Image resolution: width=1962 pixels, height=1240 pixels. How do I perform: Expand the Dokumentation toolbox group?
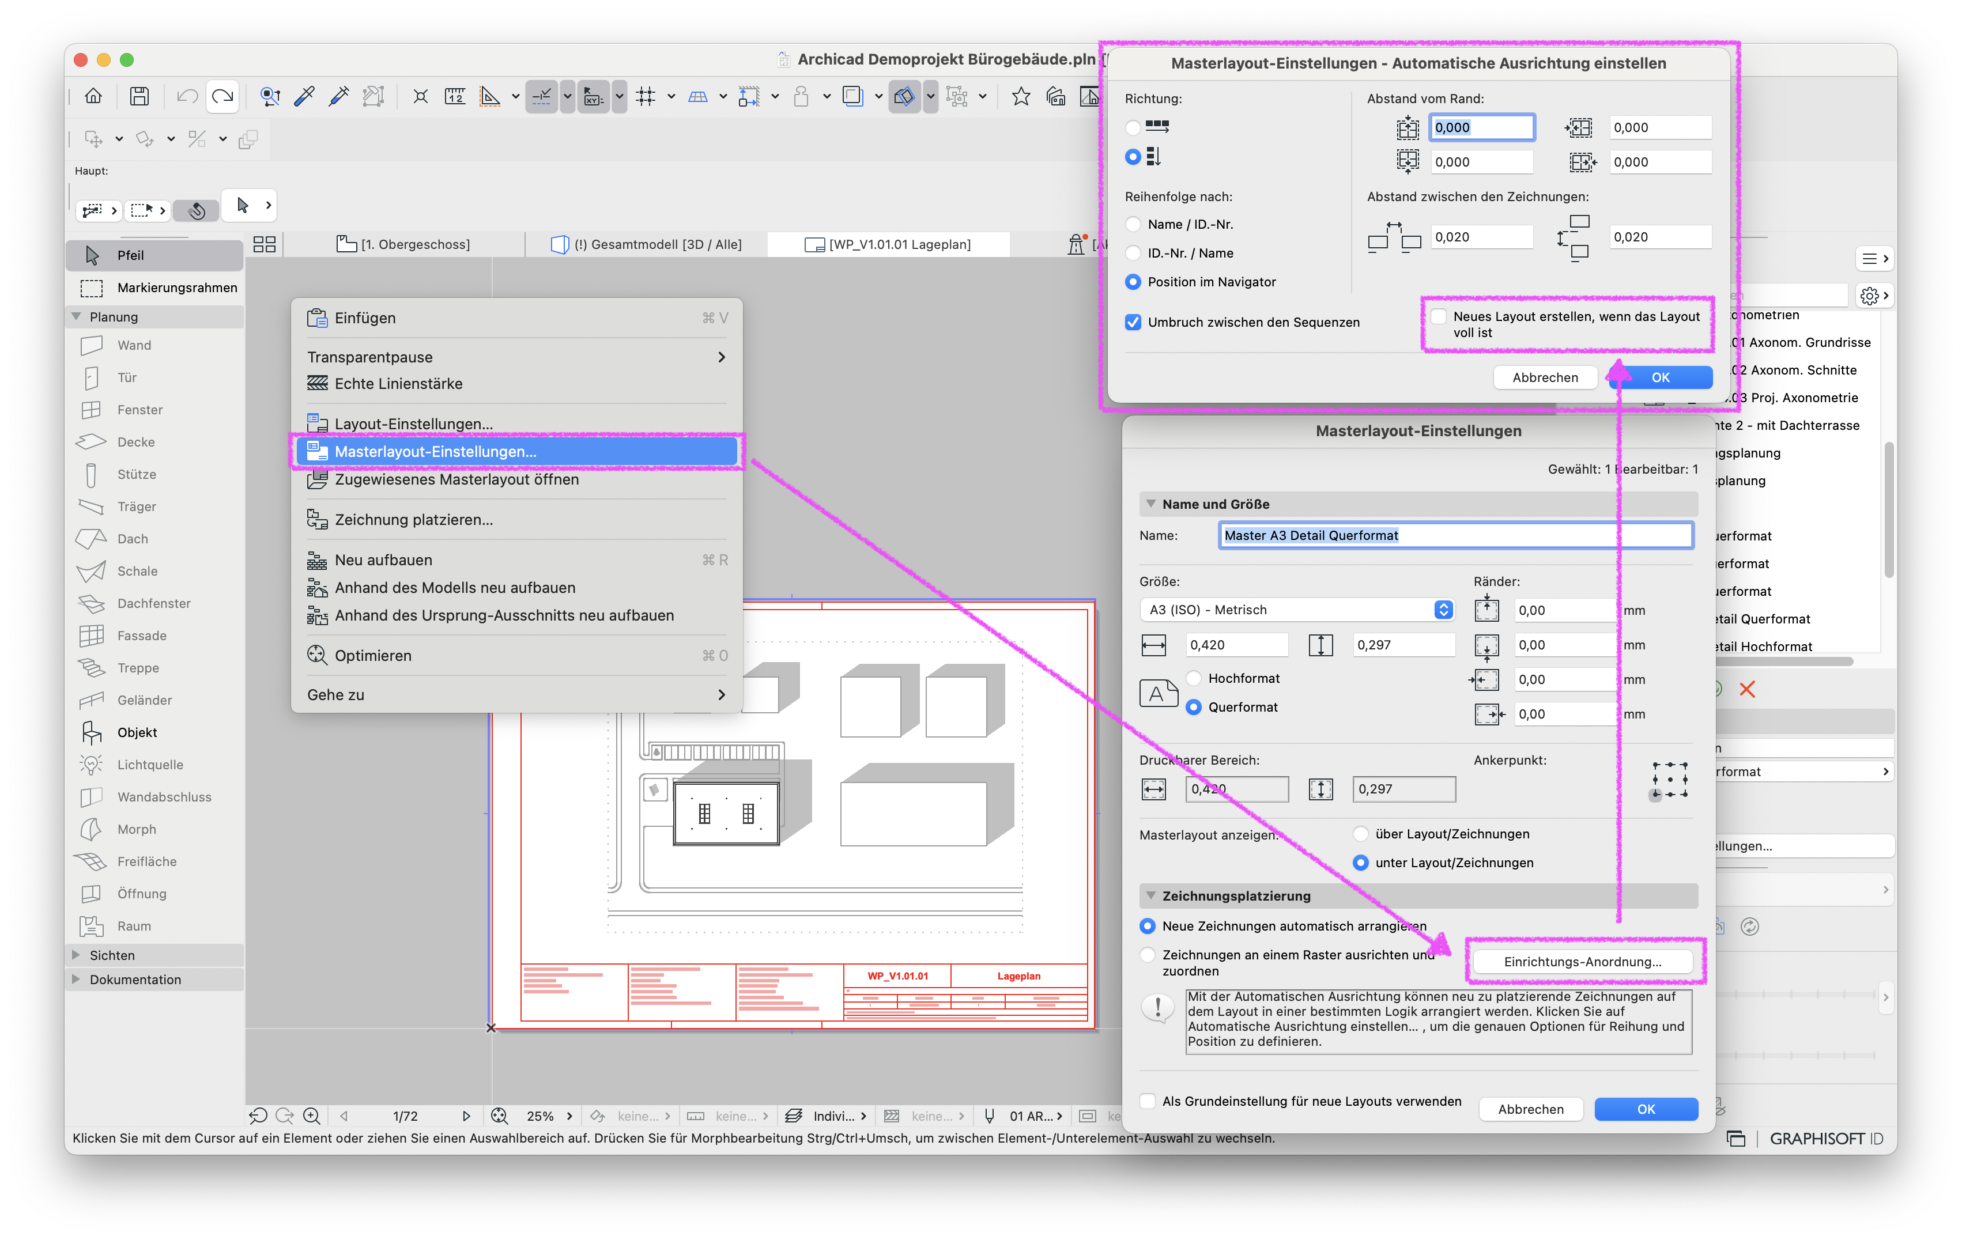[x=76, y=980]
